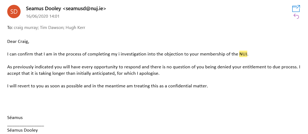This screenshot has height=134, width=308.
Task: Click sender name Seamus Dooley in header
Action: [44, 9]
